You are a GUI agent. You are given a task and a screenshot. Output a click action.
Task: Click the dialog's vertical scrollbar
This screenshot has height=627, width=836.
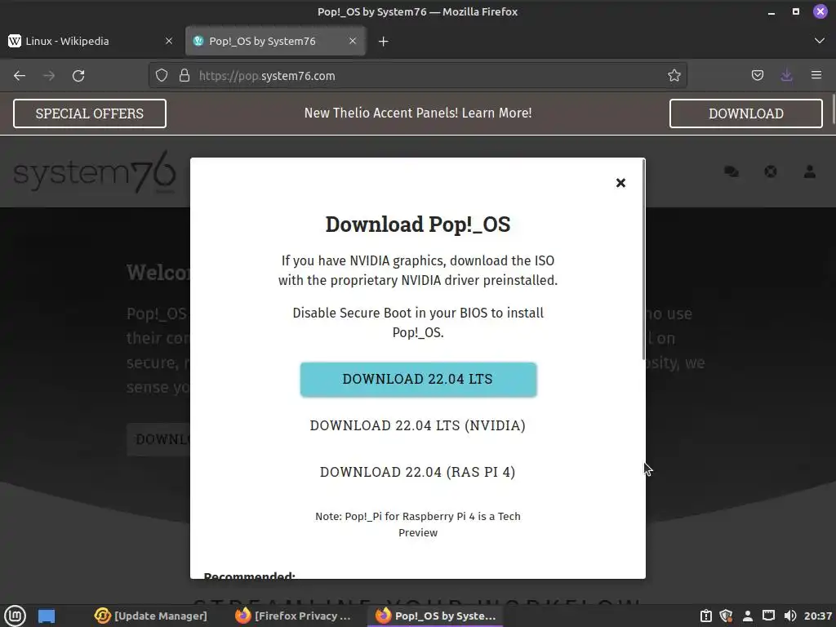643,259
